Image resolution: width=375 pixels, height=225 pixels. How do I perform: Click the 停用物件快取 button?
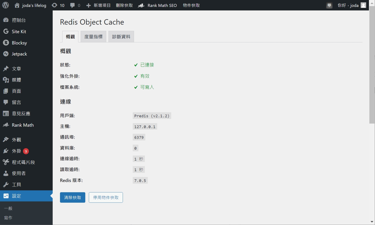(106, 197)
